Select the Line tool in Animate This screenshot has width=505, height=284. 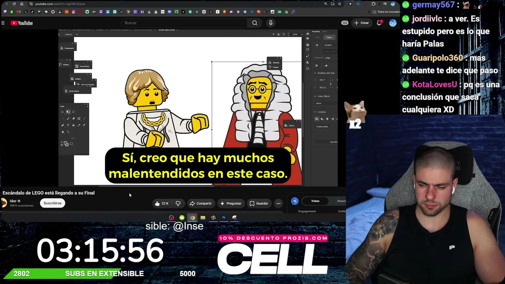pos(84,119)
